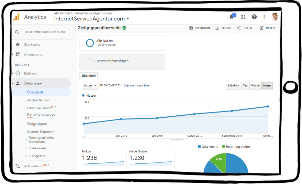Open the three-dot more options menu
The image size is (302, 184).
point(264,17)
